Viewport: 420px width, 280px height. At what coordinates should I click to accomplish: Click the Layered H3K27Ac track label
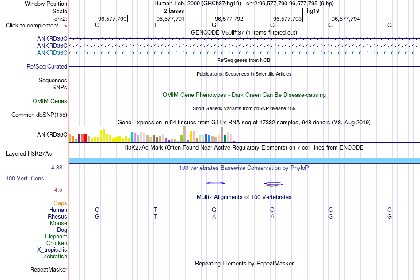[29, 154]
